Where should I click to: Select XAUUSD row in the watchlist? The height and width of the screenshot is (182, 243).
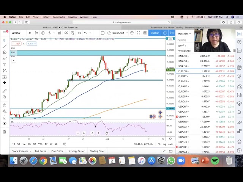205,56
